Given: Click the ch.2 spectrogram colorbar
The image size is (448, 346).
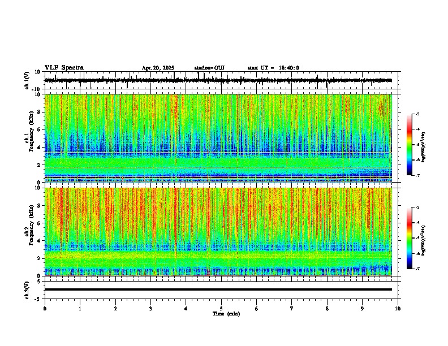Looking at the screenshot, I should pos(410,238).
